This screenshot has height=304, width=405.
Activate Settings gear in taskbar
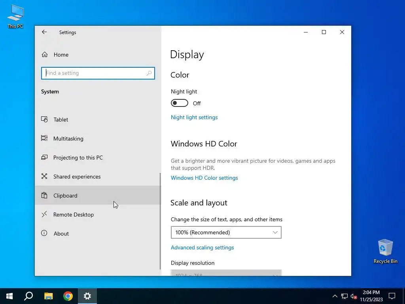[87, 296]
